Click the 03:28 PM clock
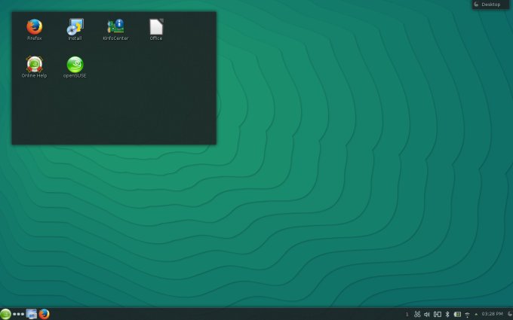Viewport: 513px width, 320px height. [x=492, y=314]
